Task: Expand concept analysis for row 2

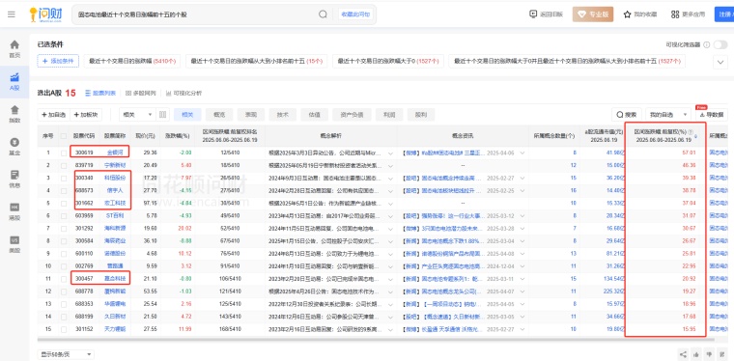Action: coord(391,165)
